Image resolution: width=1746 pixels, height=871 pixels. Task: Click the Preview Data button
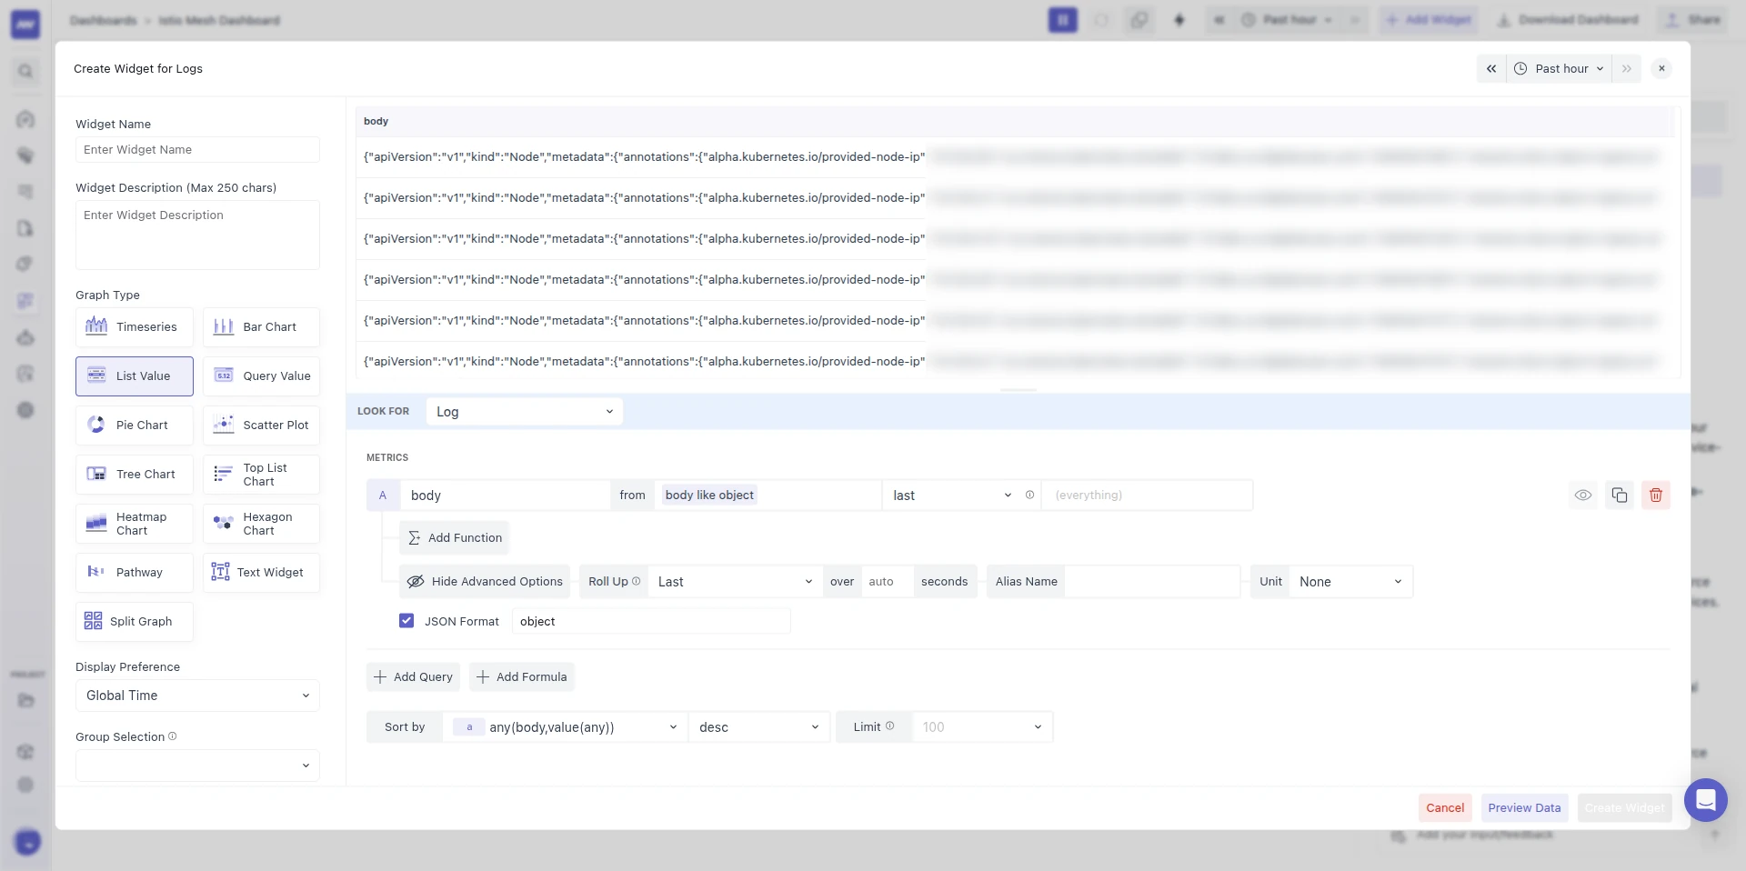pyautogui.click(x=1524, y=808)
